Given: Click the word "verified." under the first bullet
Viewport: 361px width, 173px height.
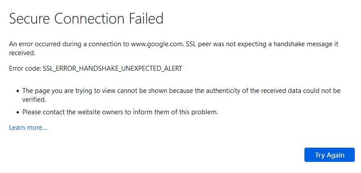Looking at the screenshot, I should point(34,100).
